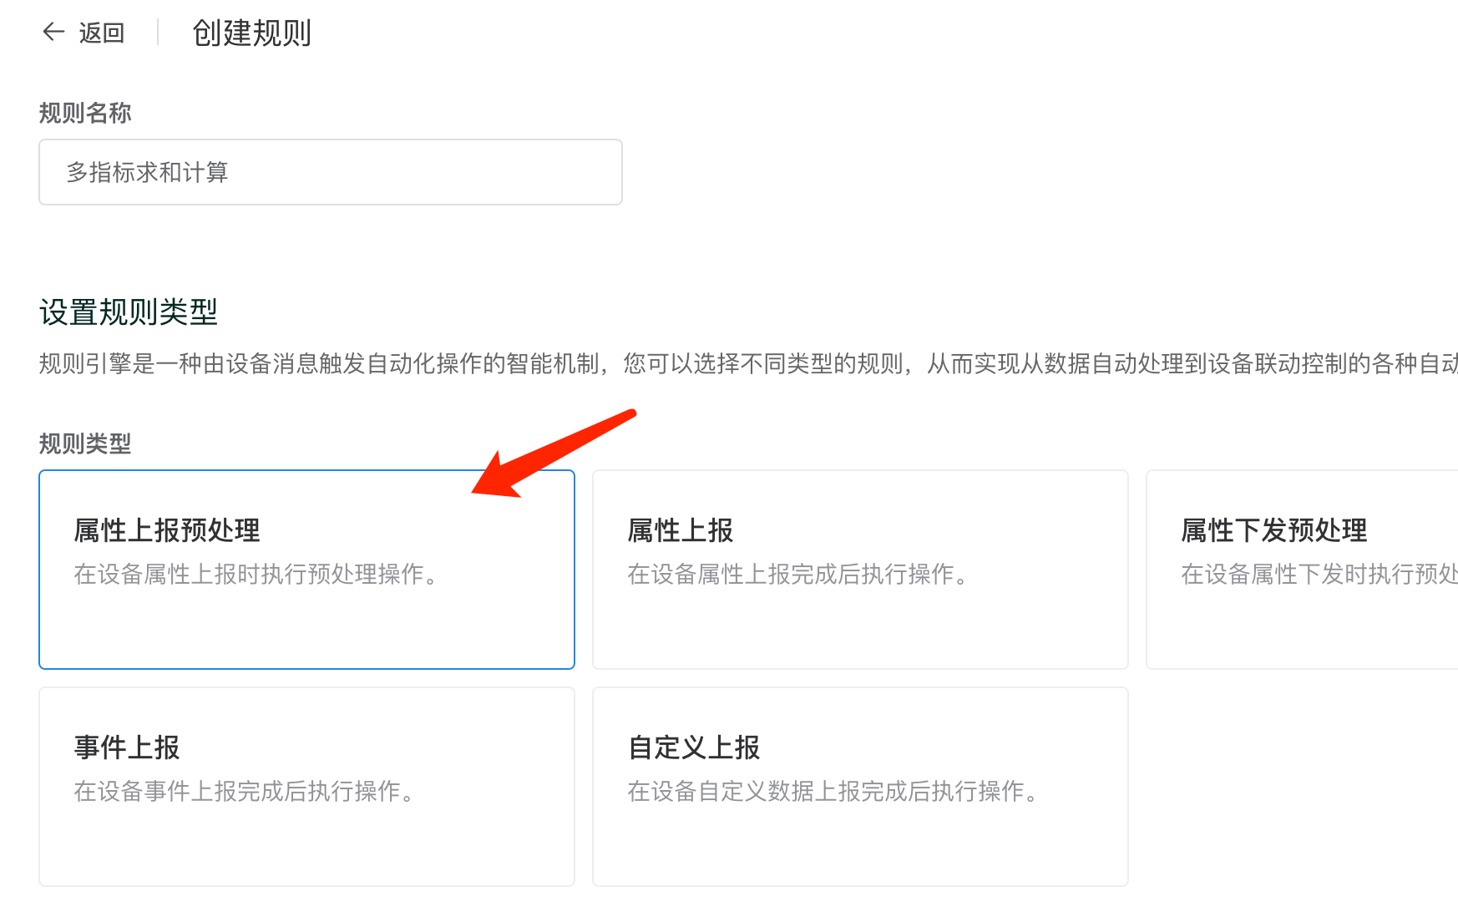
Task: Click the "规则类型" label
Action: coord(85,443)
